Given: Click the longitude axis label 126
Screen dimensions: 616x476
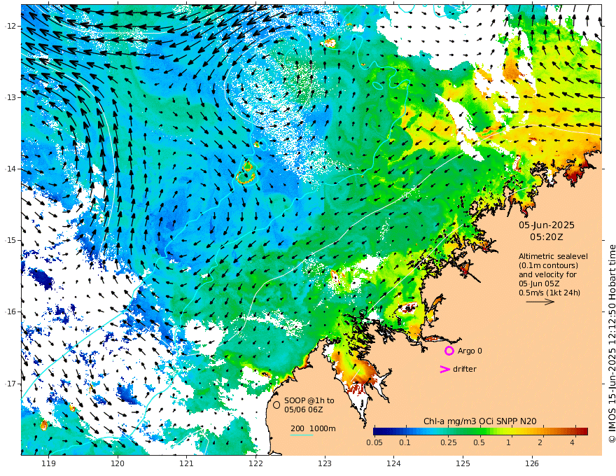Looking at the screenshot, I should click(x=532, y=463).
